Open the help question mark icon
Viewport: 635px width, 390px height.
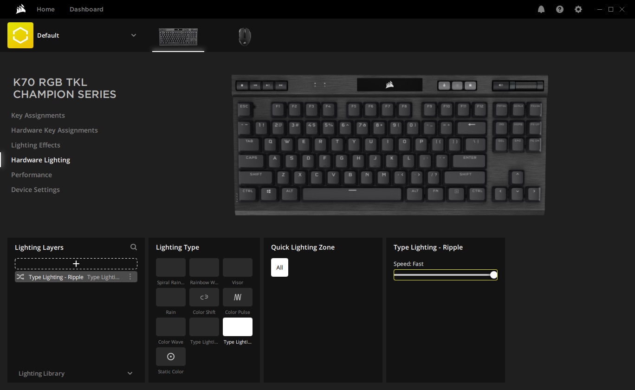coord(560,9)
